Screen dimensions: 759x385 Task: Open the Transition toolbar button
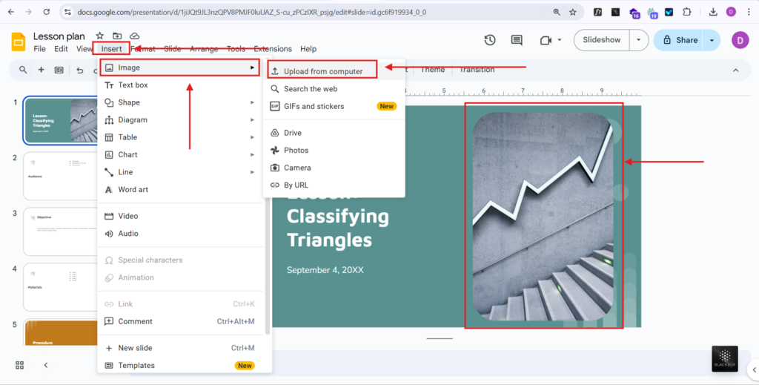click(x=477, y=70)
